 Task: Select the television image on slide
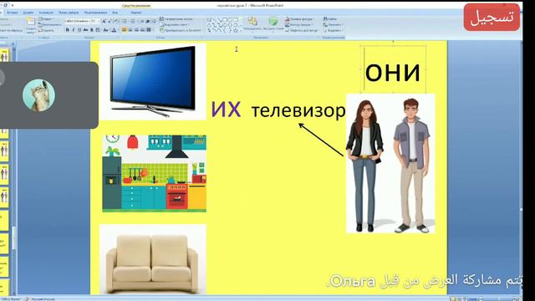[x=152, y=82]
